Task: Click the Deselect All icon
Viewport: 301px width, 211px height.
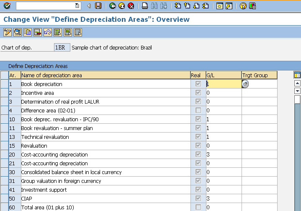Action: [78, 32]
